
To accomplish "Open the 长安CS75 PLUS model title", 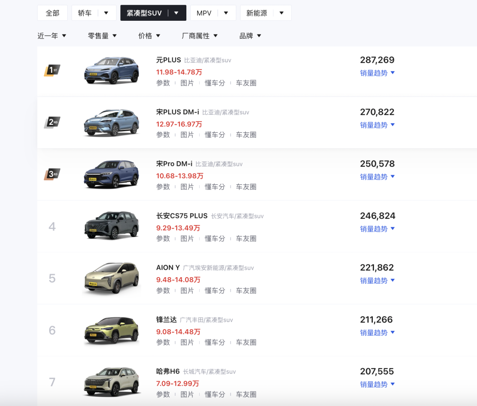I will click(x=182, y=216).
